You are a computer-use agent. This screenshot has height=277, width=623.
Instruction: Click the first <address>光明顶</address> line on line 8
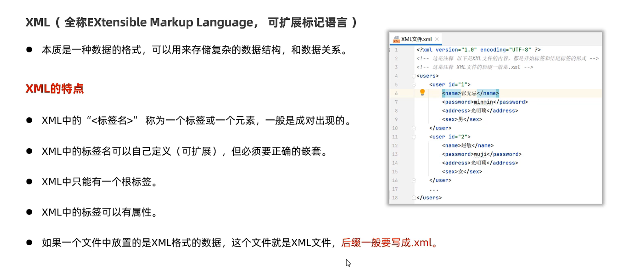(x=480, y=111)
